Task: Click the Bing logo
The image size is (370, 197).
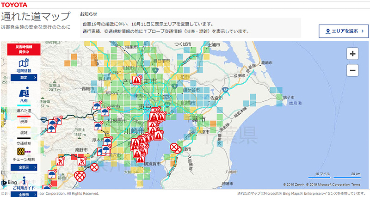Action: 9,182
